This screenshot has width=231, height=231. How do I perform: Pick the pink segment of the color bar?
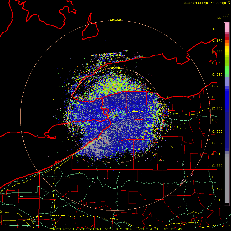click(x=227, y=27)
